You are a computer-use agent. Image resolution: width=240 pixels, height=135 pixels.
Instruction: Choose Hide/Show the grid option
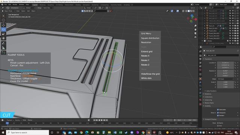coord(150,74)
